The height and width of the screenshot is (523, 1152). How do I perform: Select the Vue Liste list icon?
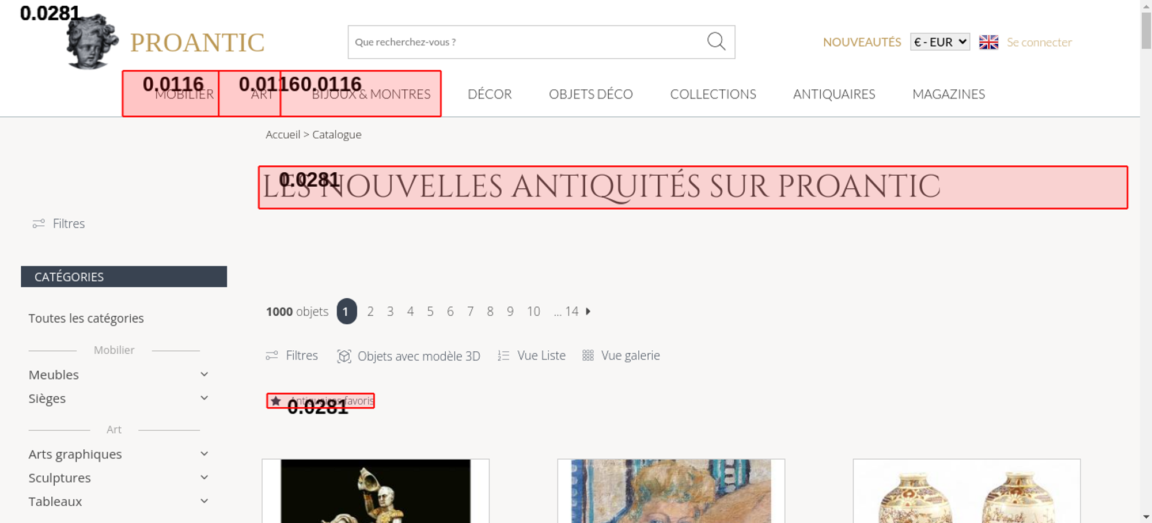click(x=503, y=356)
